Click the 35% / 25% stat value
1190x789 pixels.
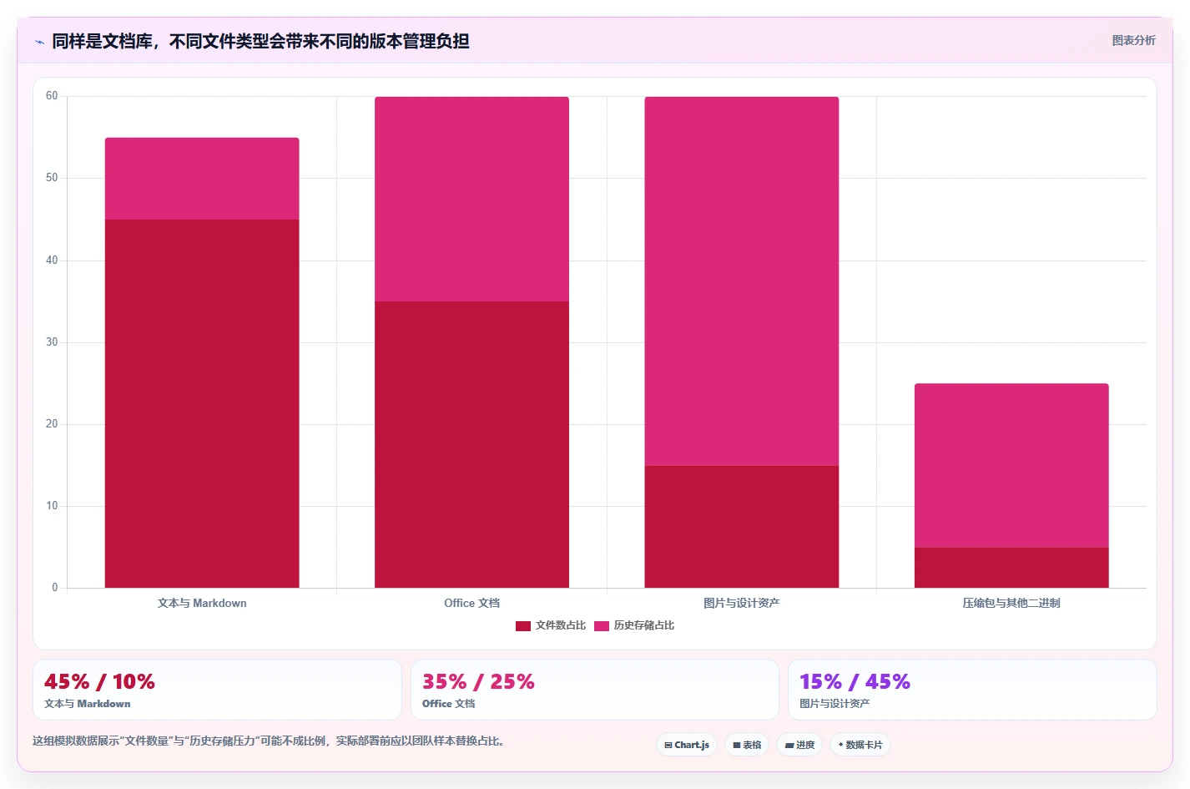click(x=478, y=682)
